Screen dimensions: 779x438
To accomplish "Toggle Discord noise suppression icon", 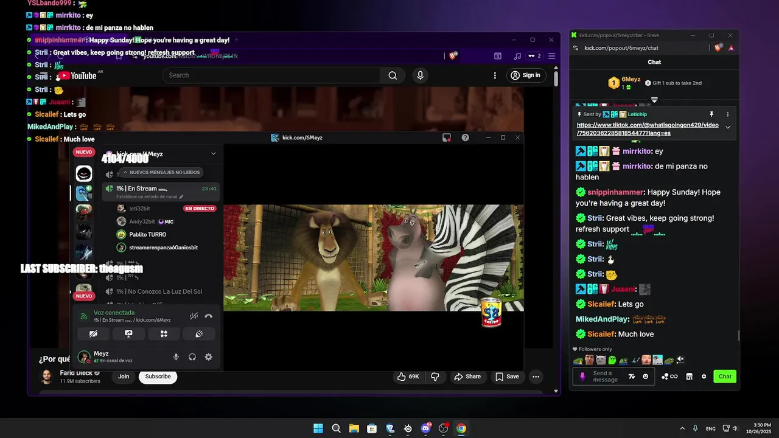I will (194, 316).
